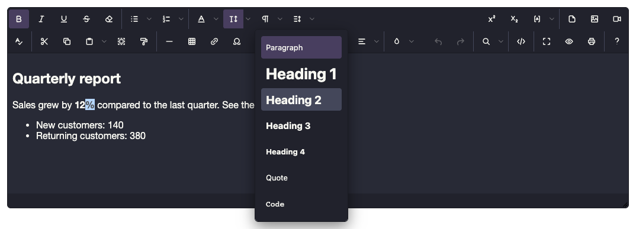The width and height of the screenshot is (636, 229).
Task: Open the preview eye icon
Action: tap(569, 41)
